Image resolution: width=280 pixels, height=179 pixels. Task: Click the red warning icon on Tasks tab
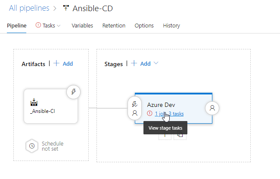tap(38, 25)
